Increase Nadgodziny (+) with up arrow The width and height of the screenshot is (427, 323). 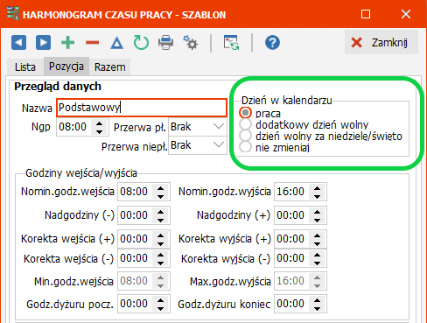click(318, 212)
